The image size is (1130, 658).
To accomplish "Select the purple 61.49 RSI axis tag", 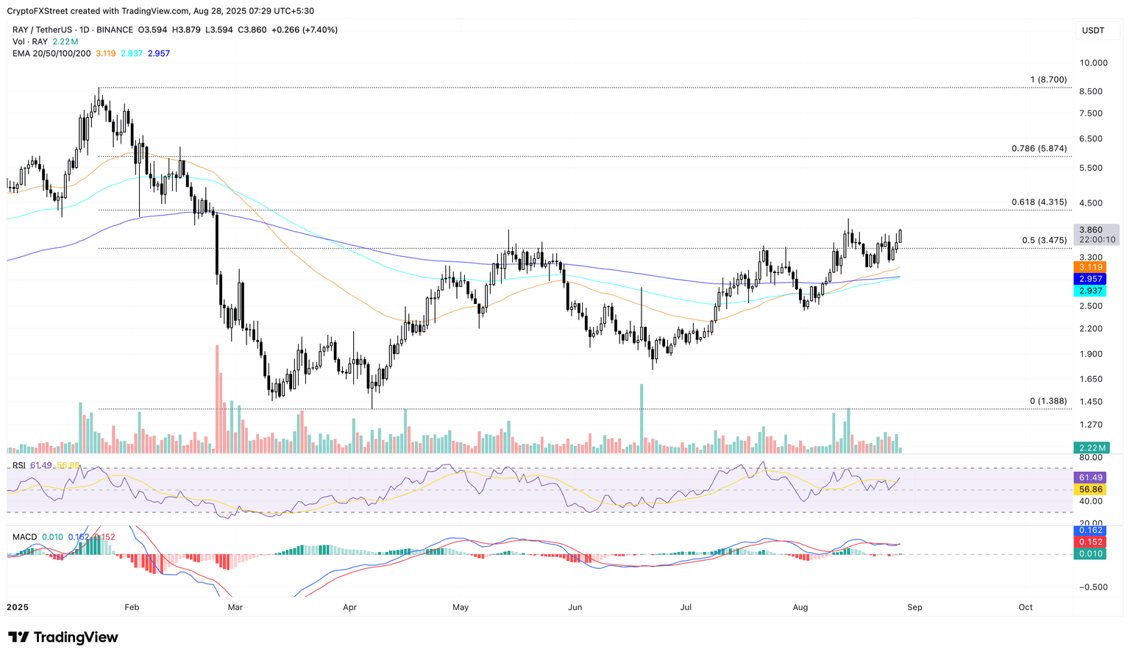I will [x=1090, y=478].
